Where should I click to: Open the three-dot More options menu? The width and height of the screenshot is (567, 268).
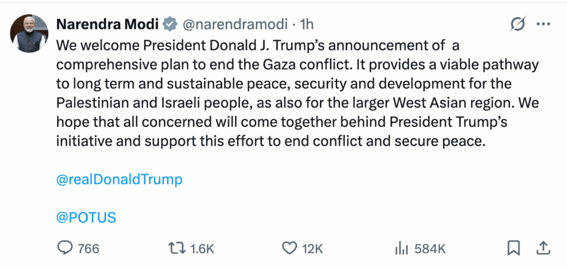click(x=545, y=24)
